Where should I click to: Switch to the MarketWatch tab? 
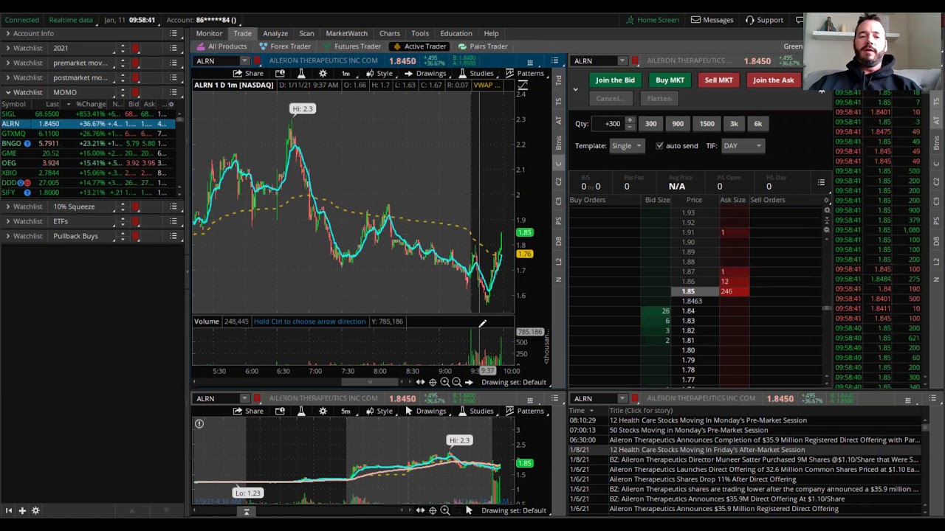pos(346,33)
